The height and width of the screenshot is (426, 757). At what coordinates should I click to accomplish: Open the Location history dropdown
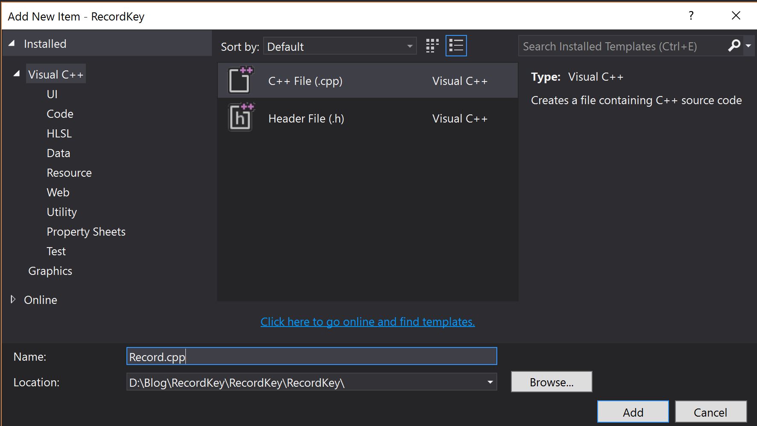pyautogui.click(x=490, y=382)
